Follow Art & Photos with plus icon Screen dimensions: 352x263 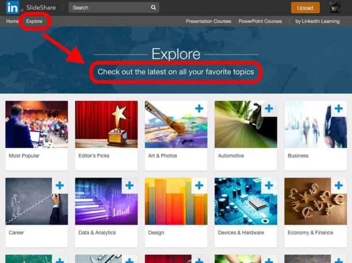[x=199, y=109]
